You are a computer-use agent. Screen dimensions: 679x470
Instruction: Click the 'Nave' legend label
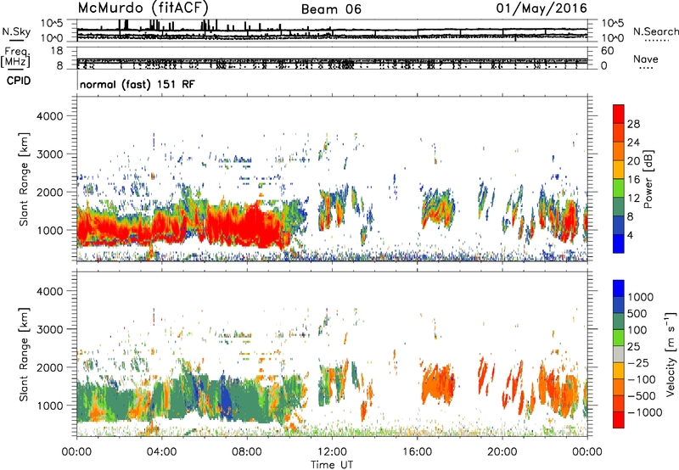(x=646, y=59)
